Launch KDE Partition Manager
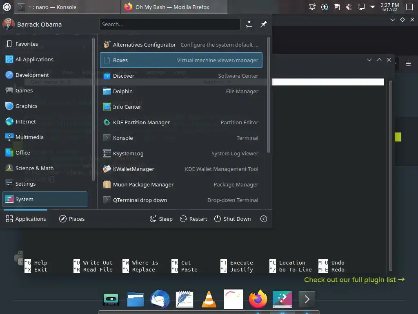Screen dimensions: 418x314 pos(181,122)
